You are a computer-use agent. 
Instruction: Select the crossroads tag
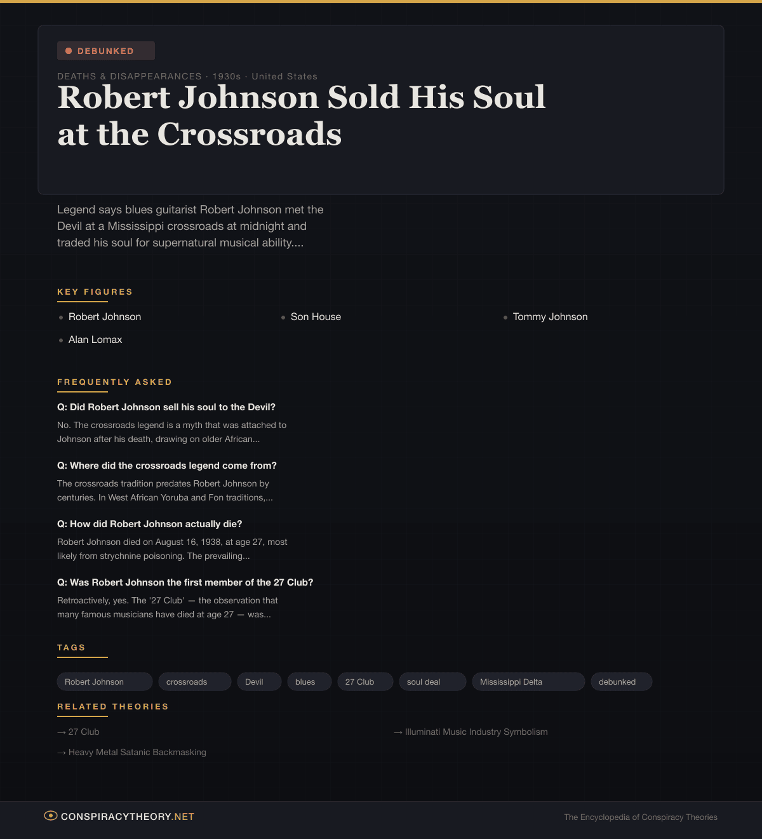pyautogui.click(x=194, y=681)
